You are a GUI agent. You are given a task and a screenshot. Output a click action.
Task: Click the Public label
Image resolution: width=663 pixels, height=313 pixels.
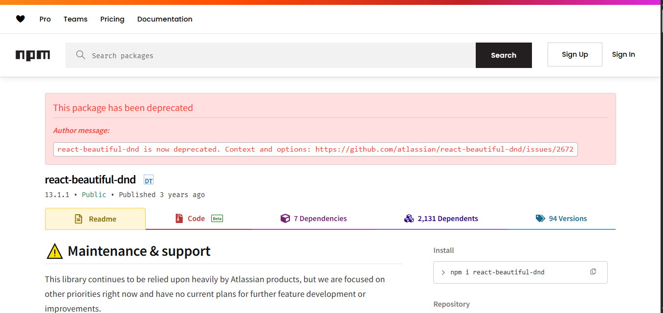(x=94, y=195)
